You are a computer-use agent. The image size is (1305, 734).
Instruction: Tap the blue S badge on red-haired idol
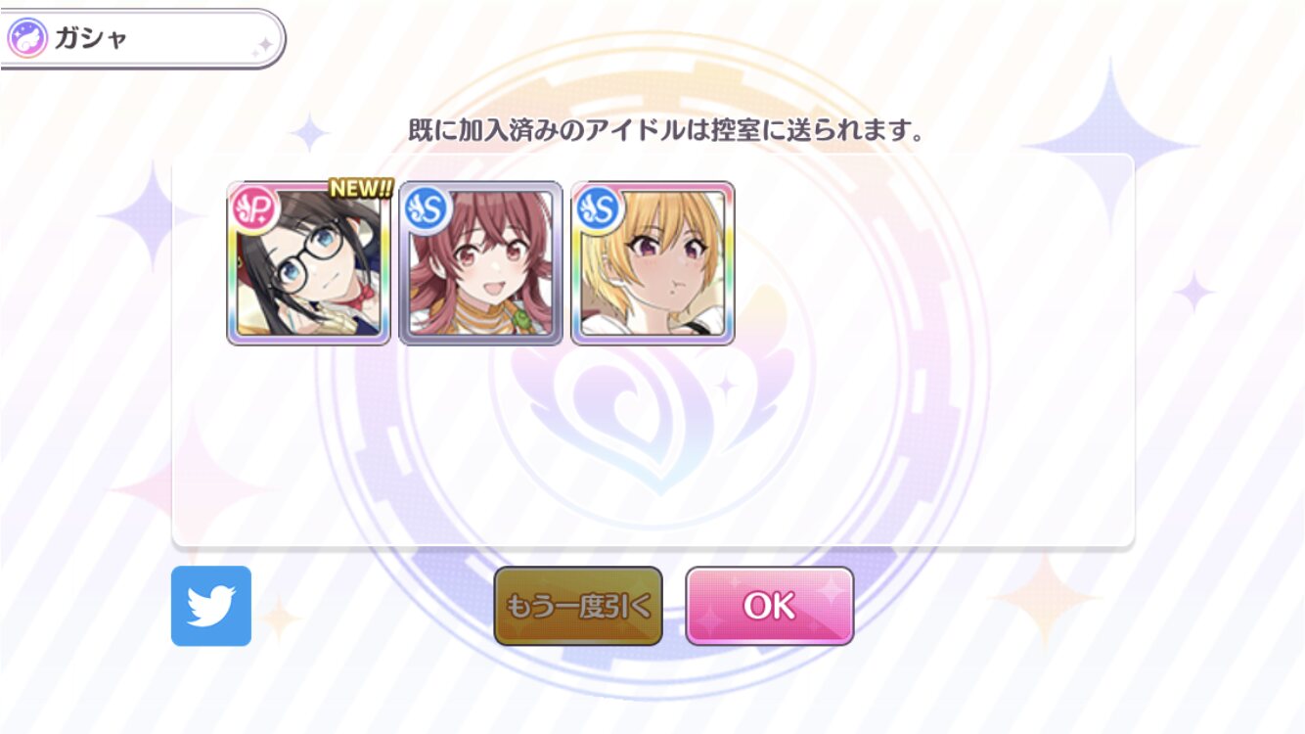point(427,206)
